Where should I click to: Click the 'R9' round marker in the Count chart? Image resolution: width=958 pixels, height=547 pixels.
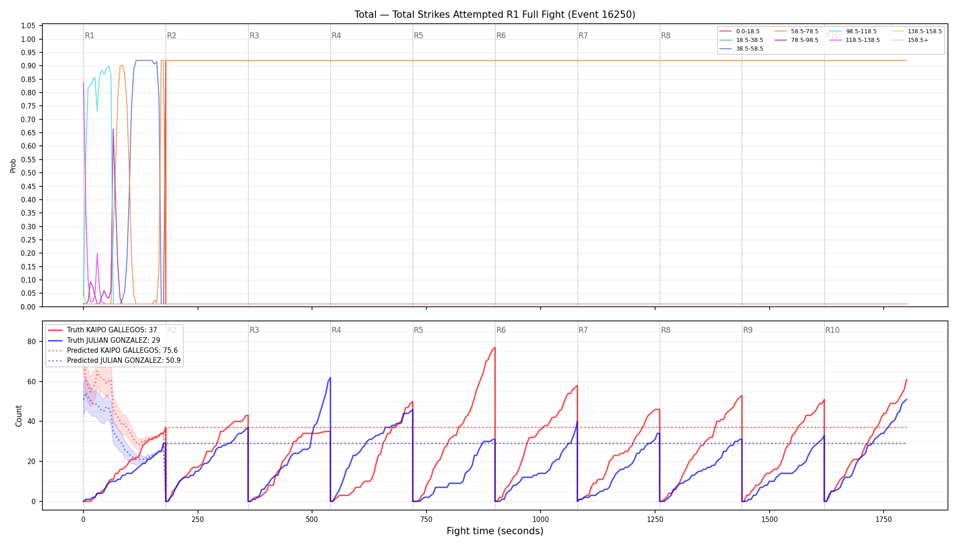tap(748, 330)
